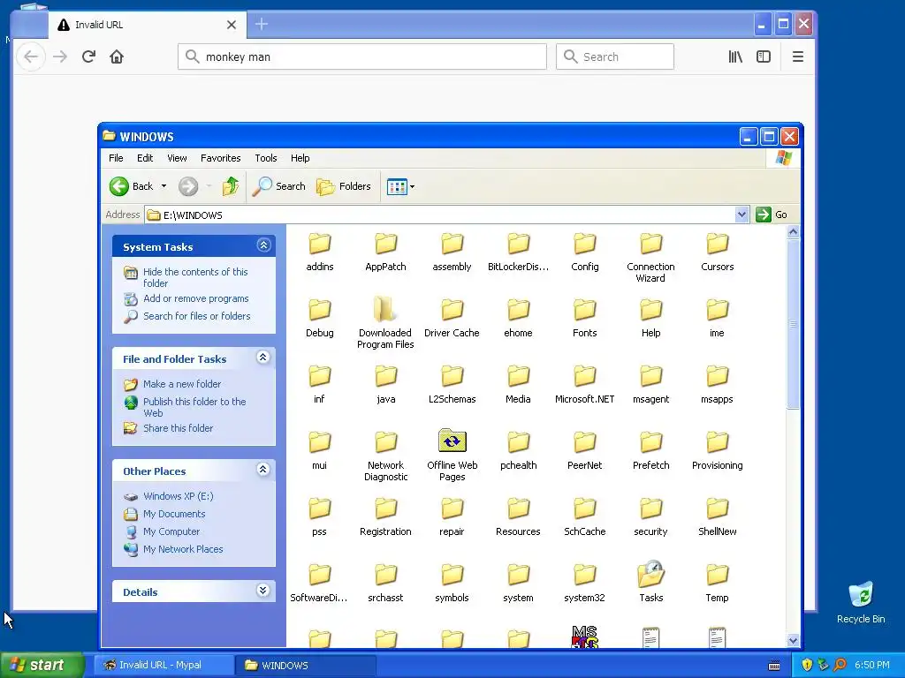Go to My Network Places link

183,549
